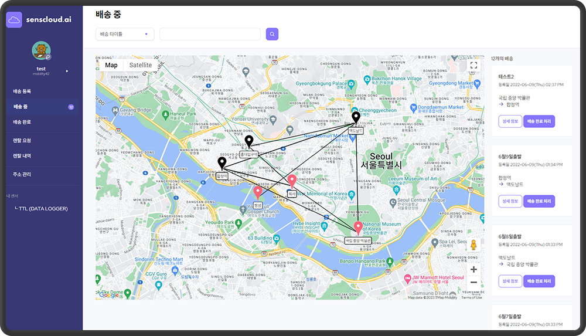Open the 주소 관리 menu item
The height and width of the screenshot is (336, 586).
(22, 174)
